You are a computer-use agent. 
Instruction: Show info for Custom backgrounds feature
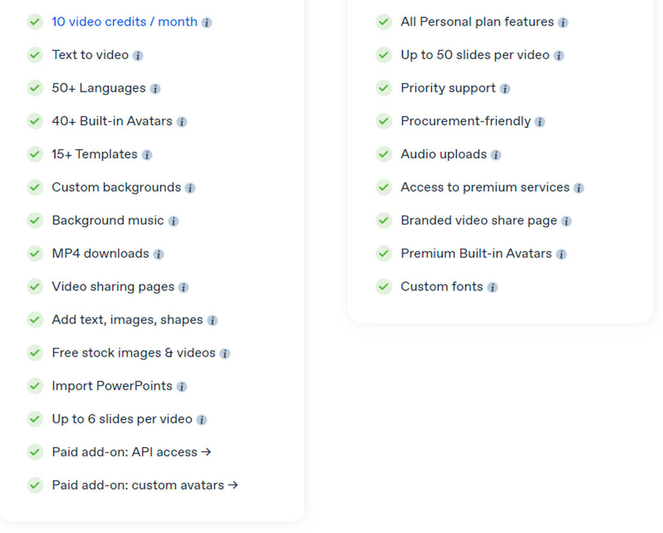[x=190, y=188]
